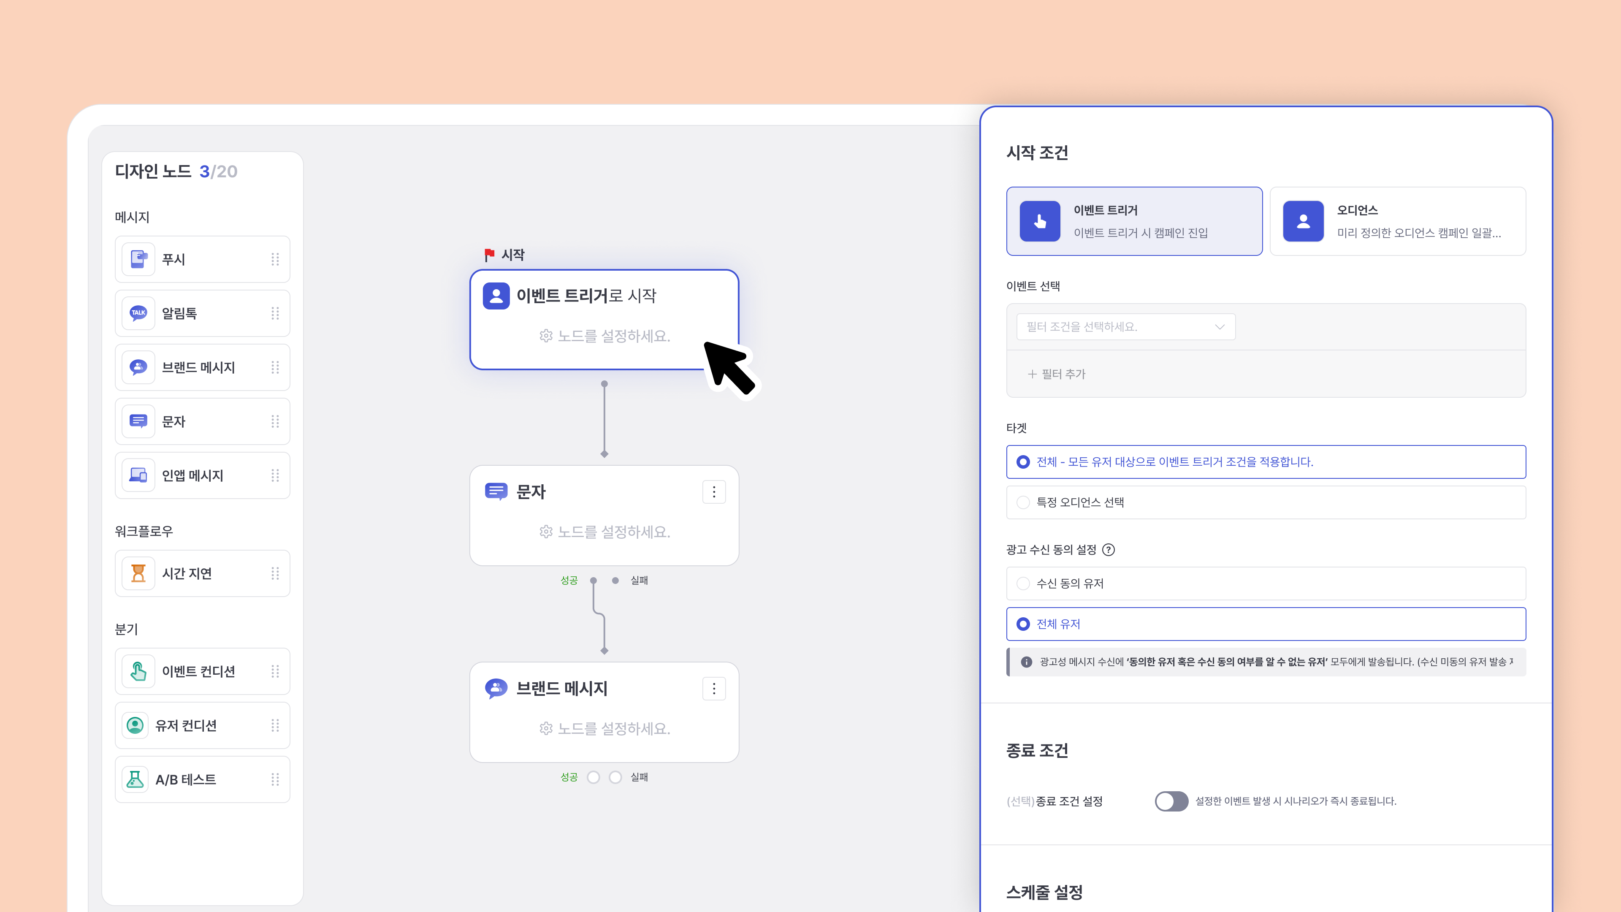1621x912 pixels.
Task: Open the three-dot menu on 문자 node
Action: point(713,491)
